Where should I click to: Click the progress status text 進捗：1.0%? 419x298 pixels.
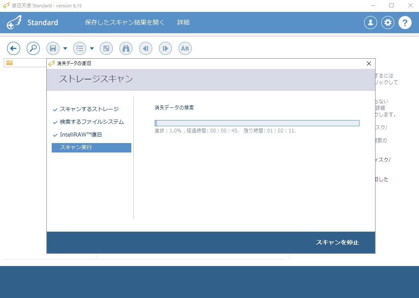click(168, 131)
